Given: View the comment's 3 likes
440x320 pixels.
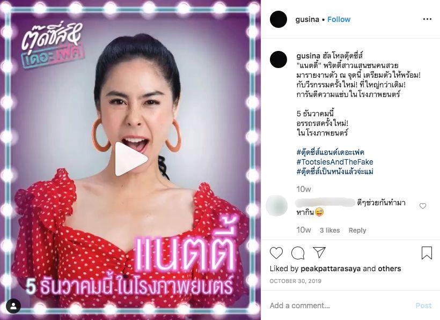Looking at the screenshot, I should click(x=329, y=230).
